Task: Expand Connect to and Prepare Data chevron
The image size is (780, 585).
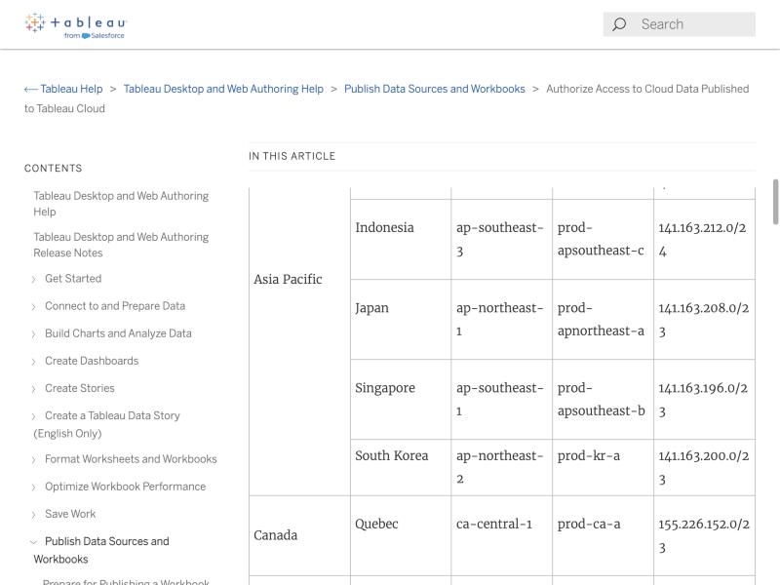Action: tap(34, 306)
